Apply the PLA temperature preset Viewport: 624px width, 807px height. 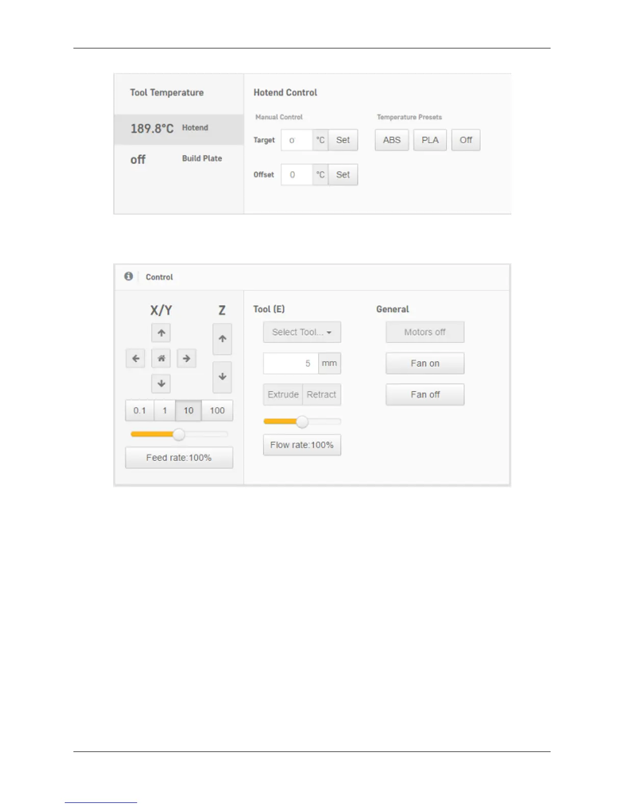[x=430, y=140]
